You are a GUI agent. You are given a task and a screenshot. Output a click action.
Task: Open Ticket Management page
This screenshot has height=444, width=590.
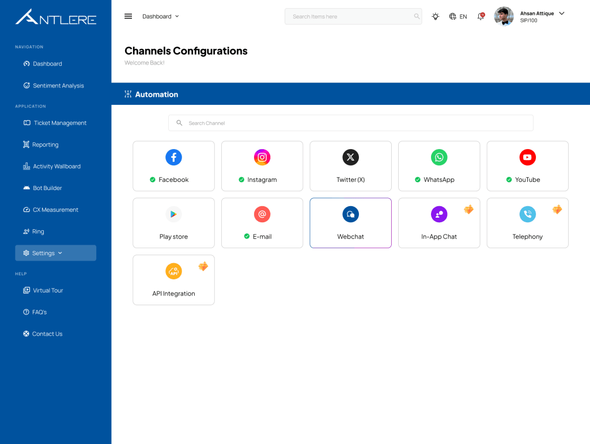coord(55,123)
